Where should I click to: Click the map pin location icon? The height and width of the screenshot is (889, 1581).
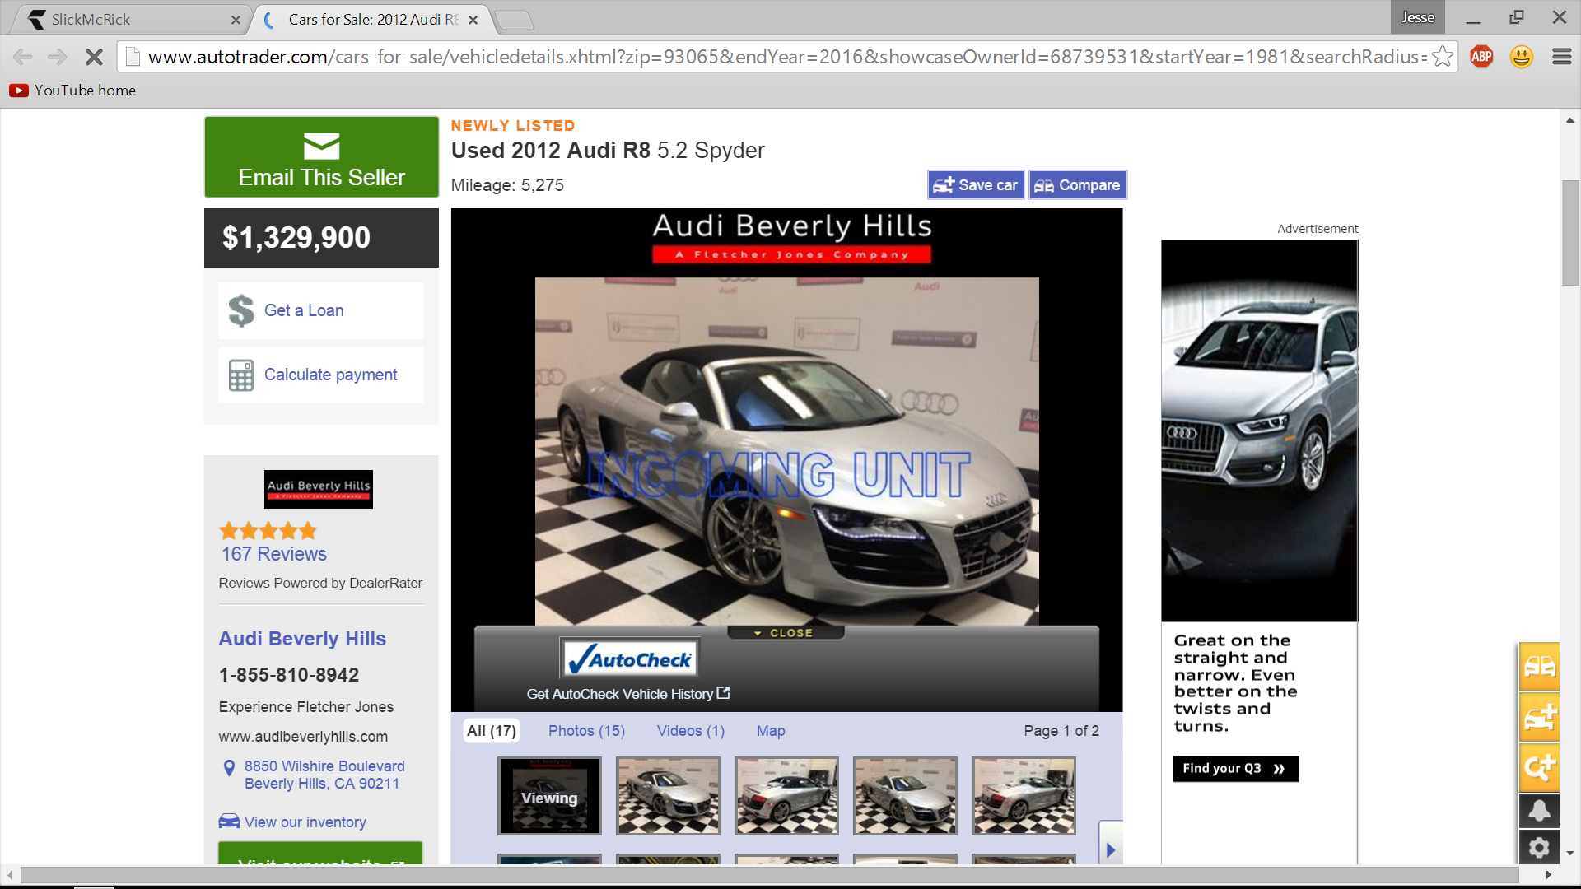(x=229, y=768)
